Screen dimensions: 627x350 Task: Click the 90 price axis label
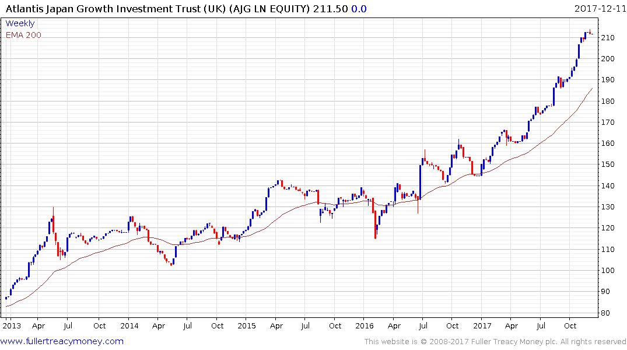pyautogui.click(x=605, y=292)
